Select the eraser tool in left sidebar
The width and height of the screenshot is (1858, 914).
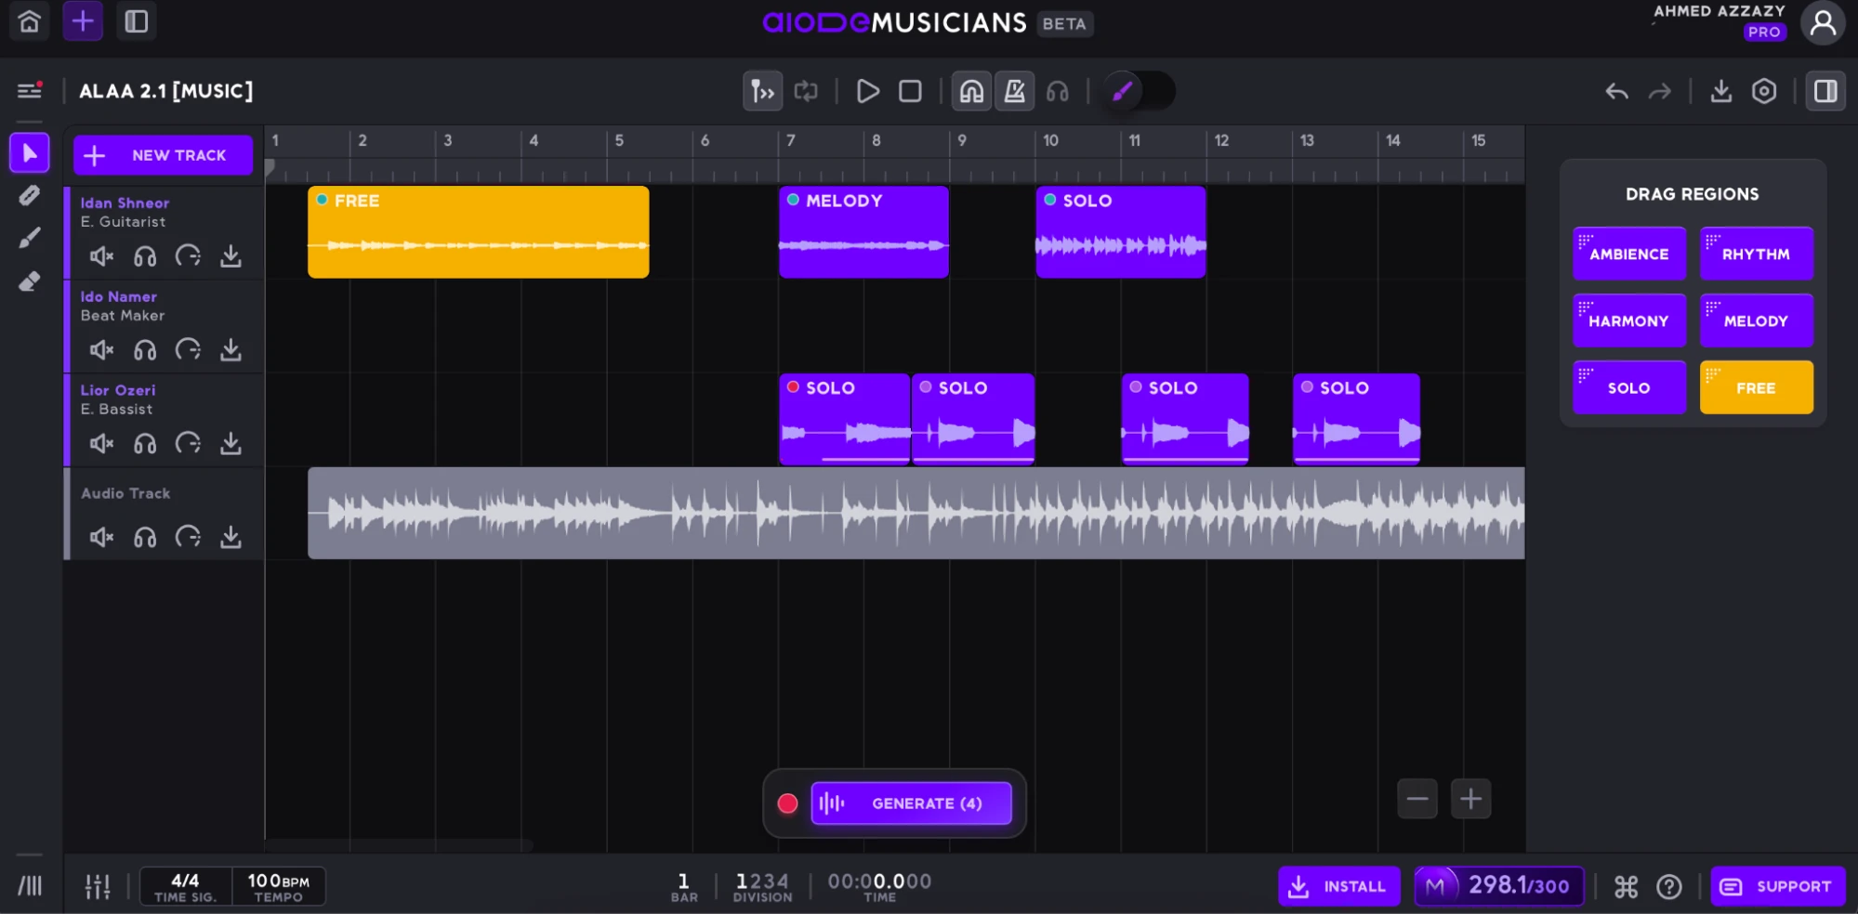pos(29,281)
